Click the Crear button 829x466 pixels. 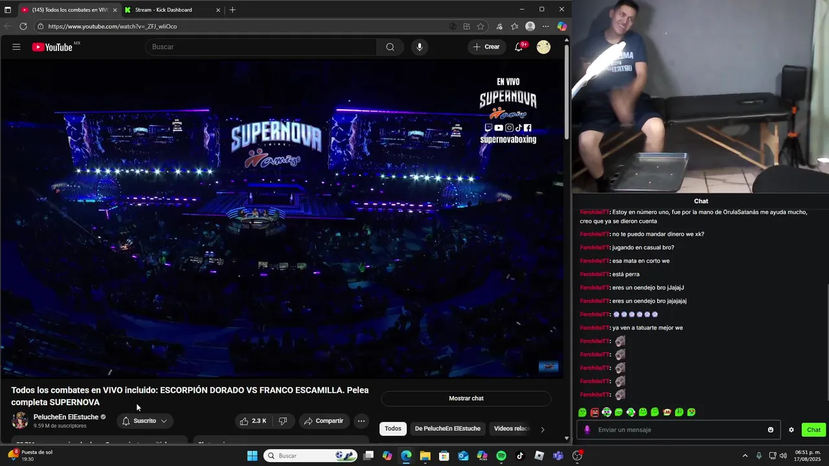point(486,47)
